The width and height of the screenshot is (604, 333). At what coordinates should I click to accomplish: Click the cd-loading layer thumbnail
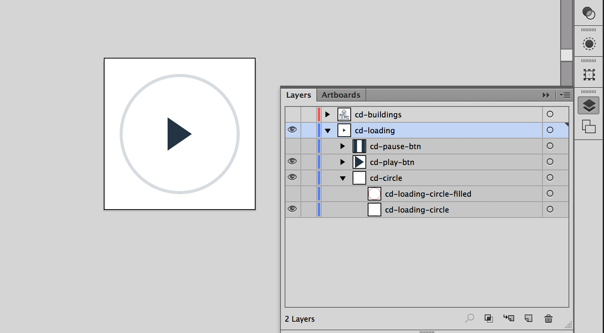pos(344,130)
